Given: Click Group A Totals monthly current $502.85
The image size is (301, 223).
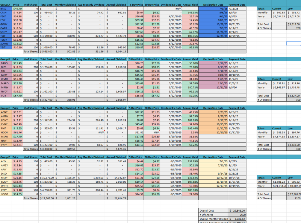Looking at the screenshot, I should (x=279, y=13).
